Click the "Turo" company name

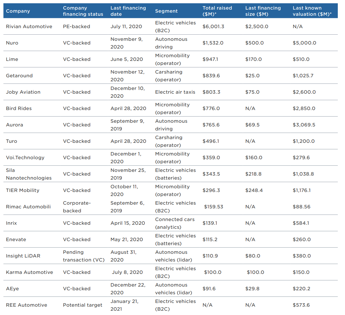coord(11,141)
